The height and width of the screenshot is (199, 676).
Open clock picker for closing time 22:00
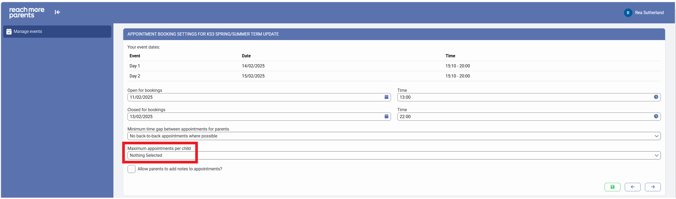click(x=656, y=116)
